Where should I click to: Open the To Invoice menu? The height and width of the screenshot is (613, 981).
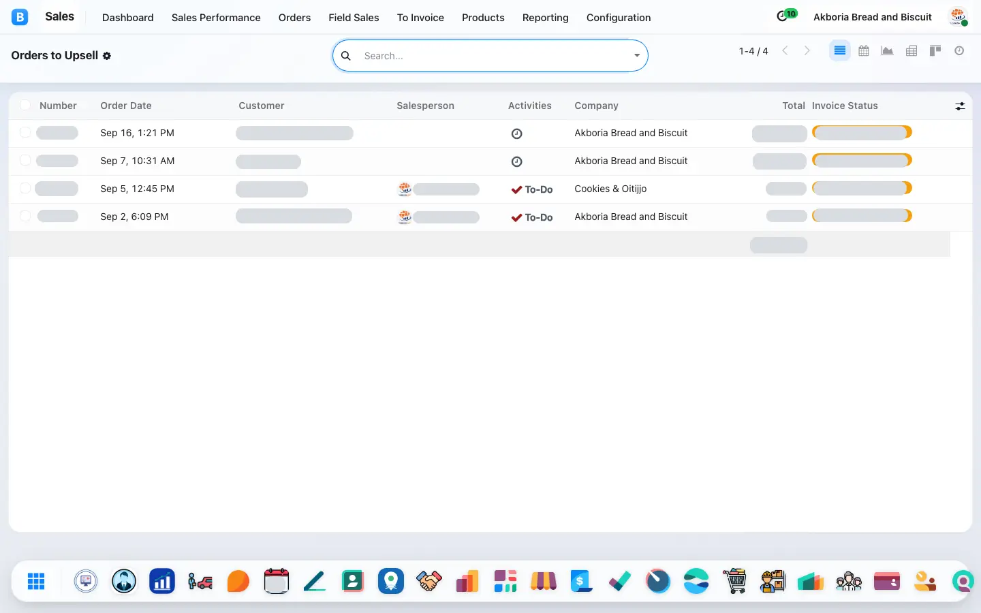click(x=420, y=18)
